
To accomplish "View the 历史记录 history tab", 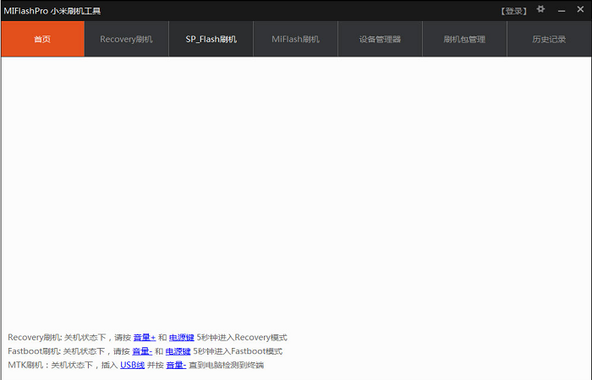I will click(549, 40).
